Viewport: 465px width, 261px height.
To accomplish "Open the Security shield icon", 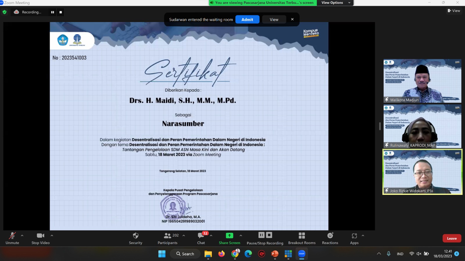I will [135, 235].
